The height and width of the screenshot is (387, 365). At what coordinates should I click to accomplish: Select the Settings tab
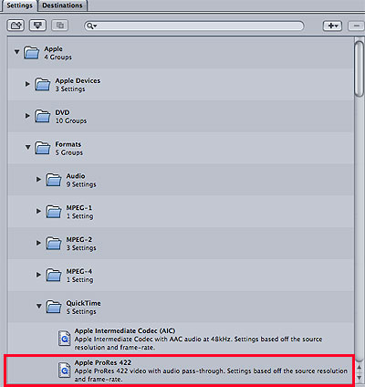[x=19, y=5]
